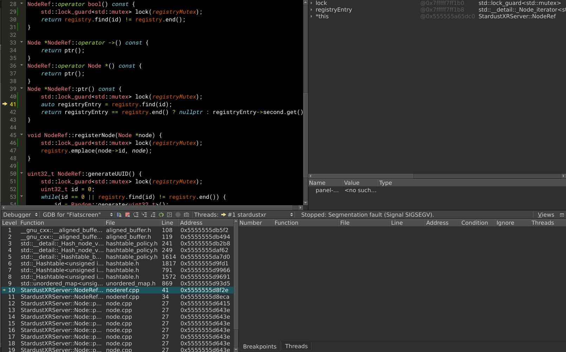Select stack frame 12 node.cpp
The image size is (566, 352).
pyautogui.click(x=117, y=303)
